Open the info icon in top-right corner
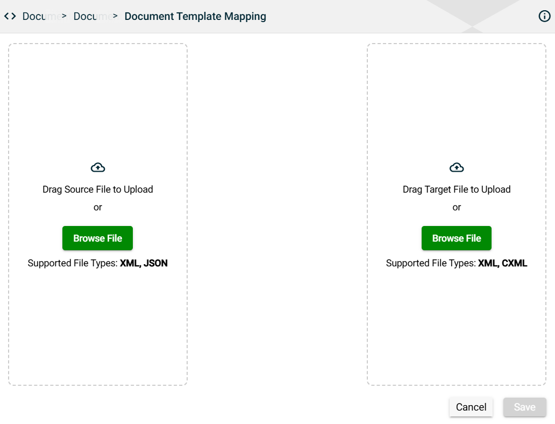The height and width of the screenshot is (424, 555). pos(544,16)
